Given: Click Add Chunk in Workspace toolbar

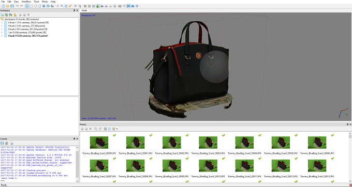Looking at the screenshot, I should click(2, 15).
